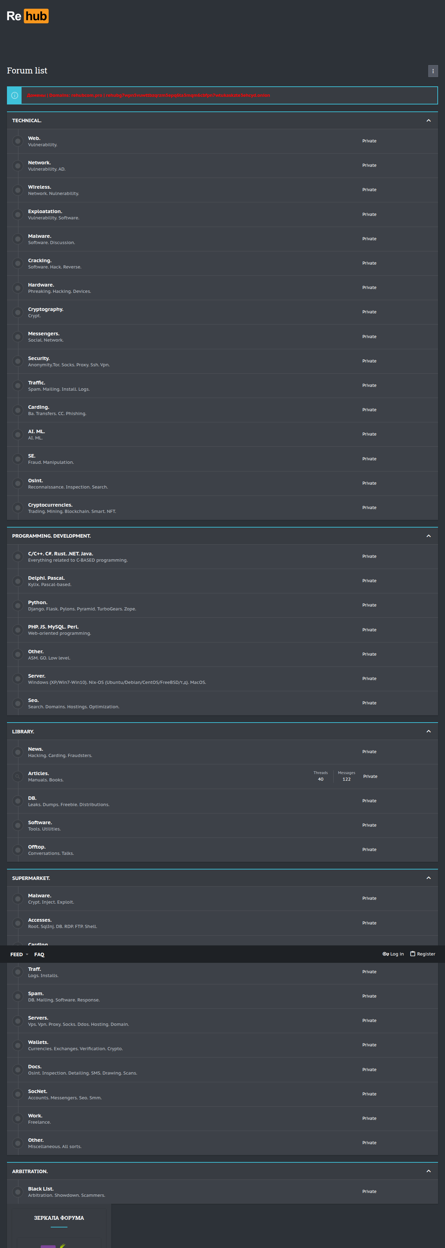Click the node icon beside Offtop forum
Screen dimensions: 445x1248
point(18,850)
